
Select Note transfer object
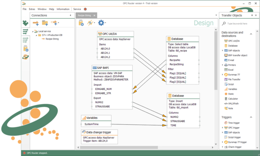point(231,108)
